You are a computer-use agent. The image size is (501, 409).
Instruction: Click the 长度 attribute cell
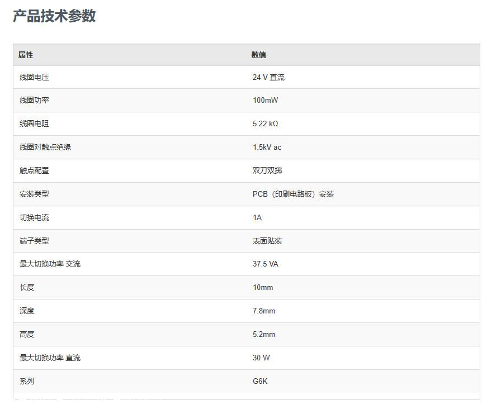click(27, 287)
